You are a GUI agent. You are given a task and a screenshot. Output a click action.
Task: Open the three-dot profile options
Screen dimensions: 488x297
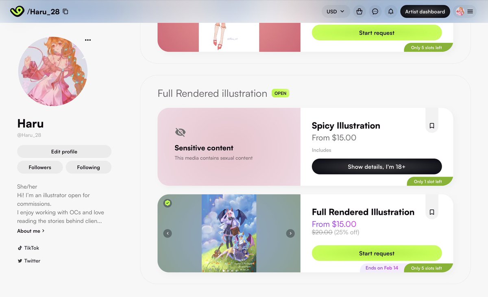click(x=88, y=40)
